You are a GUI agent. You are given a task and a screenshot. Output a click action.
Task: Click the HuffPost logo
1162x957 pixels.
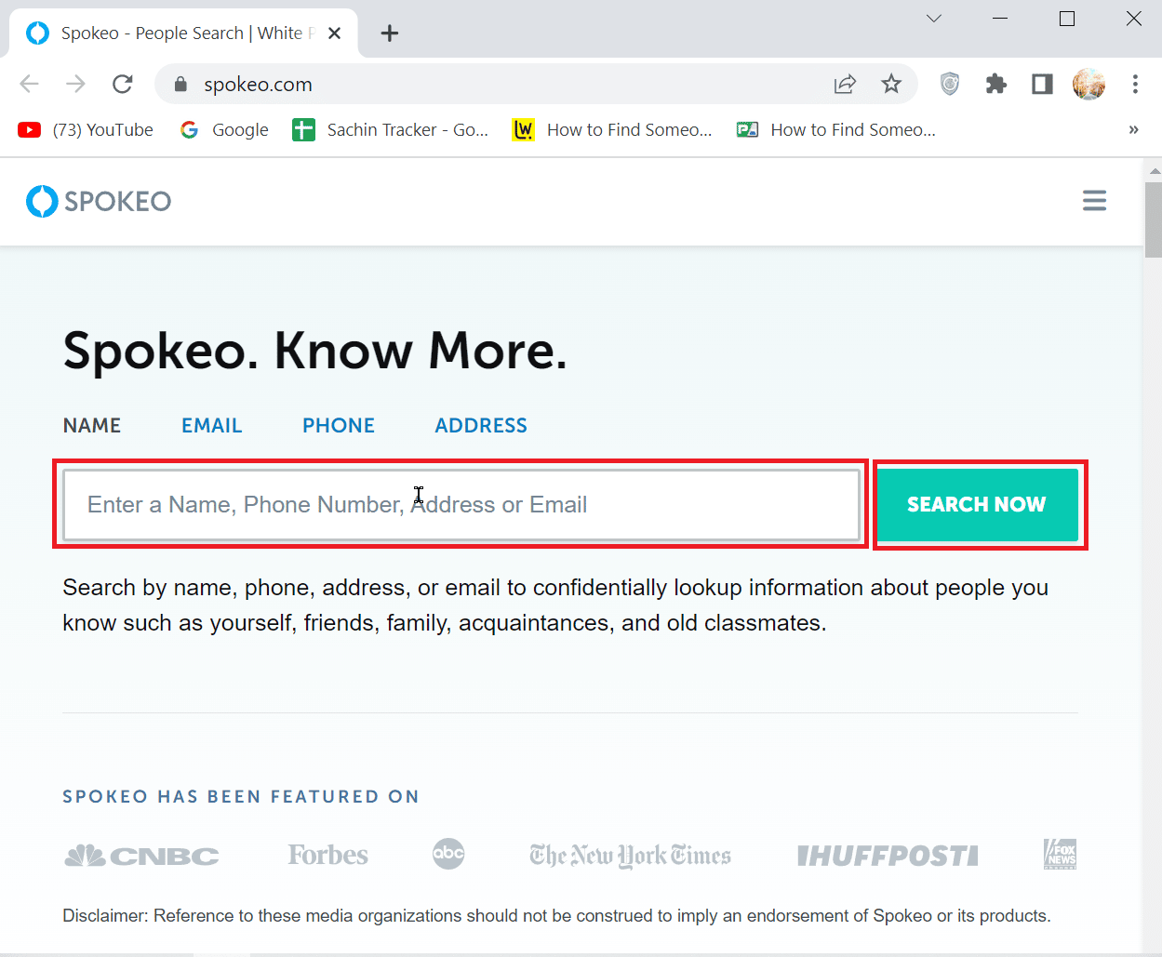[x=888, y=856]
